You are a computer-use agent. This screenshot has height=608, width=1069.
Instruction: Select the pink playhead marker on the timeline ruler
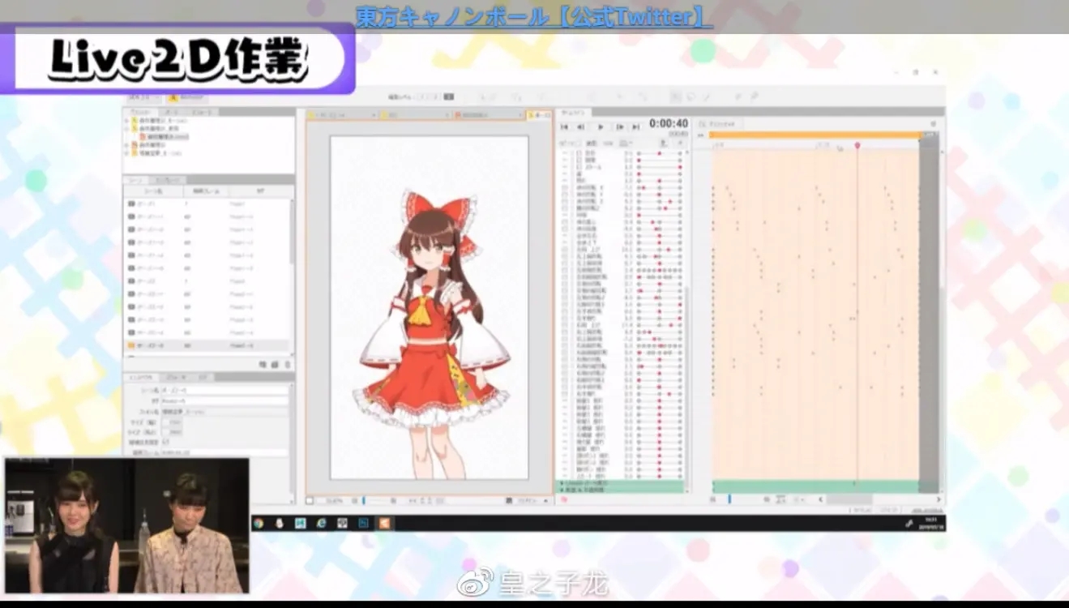pyautogui.click(x=857, y=145)
